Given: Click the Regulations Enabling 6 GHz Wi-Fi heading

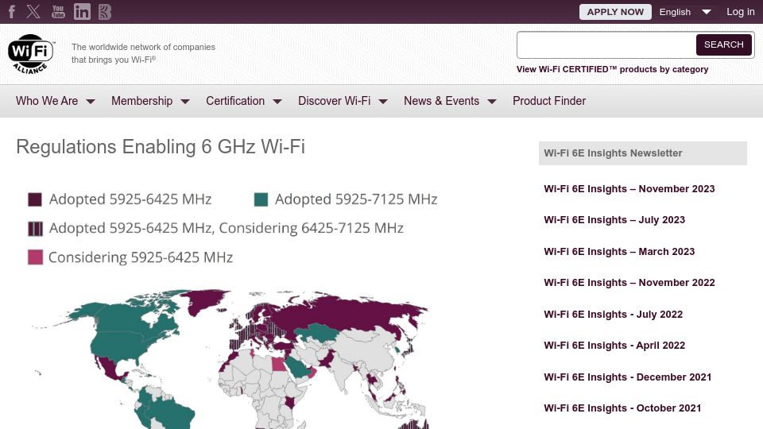Looking at the screenshot, I should tap(161, 147).
